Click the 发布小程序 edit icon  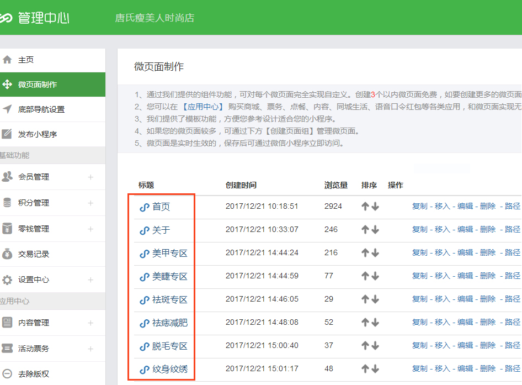point(7,134)
